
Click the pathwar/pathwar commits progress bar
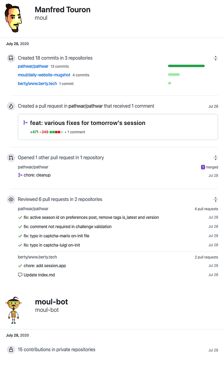(186, 66)
